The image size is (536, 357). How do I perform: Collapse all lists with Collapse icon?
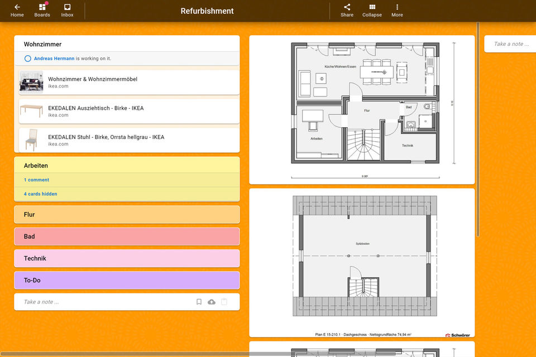click(372, 11)
